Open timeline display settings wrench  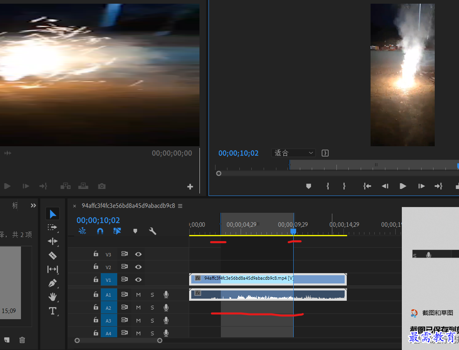[x=153, y=231]
